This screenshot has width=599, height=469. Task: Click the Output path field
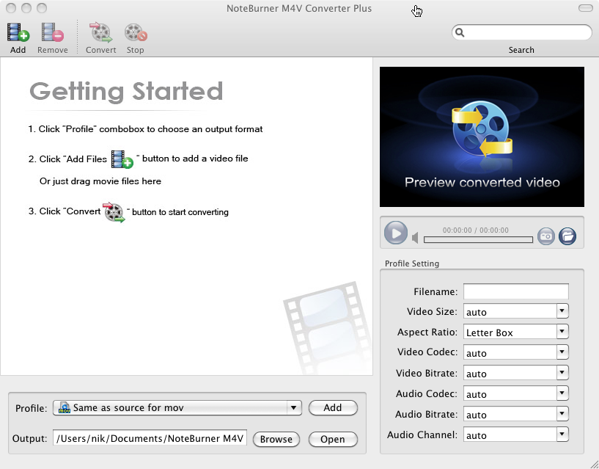pos(150,438)
